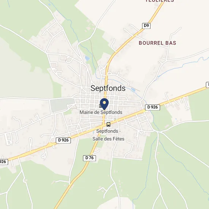Open the Septfonds town name label
Image resolution: width=209 pixels, height=209 pixels.
point(108,88)
